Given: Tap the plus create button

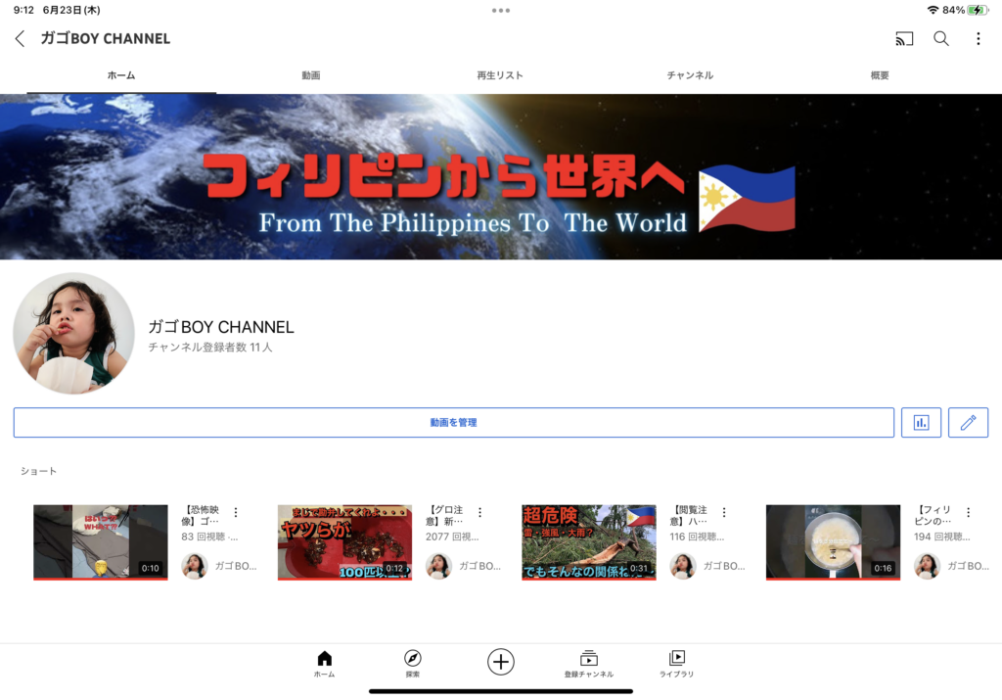Looking at the screenshot, I should click(x=501, y=662).
